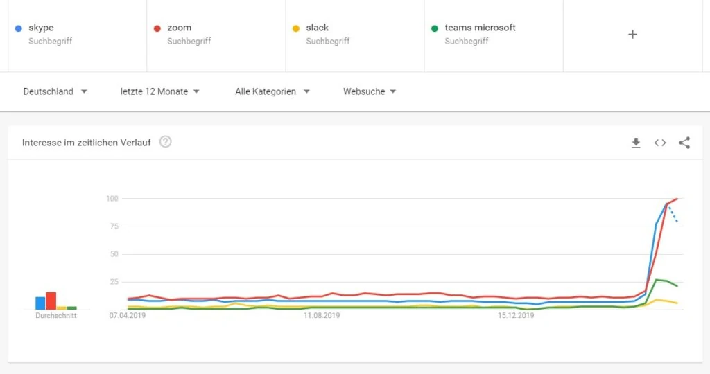Download the interest over time chart data
The width and height of the screenshot is (710, 374).
click(636, 143)
